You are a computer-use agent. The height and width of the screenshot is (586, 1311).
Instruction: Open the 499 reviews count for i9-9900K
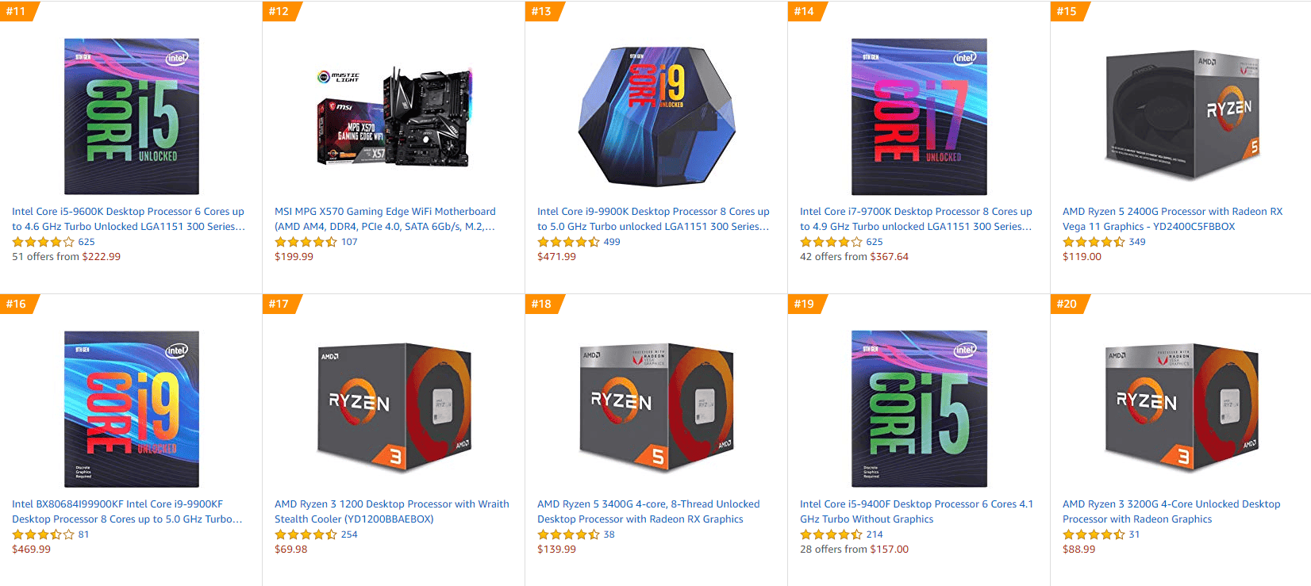tap(612, 242)
